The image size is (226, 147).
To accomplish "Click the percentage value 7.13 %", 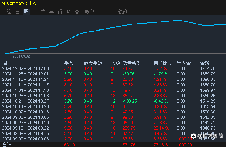I will click(x=160, y=123).
